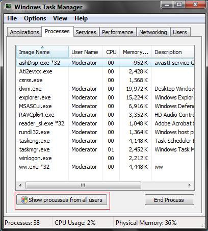Click the 19,972 K memory value
The height and width of the screenshot is (231, 208).
click(137, 89)
